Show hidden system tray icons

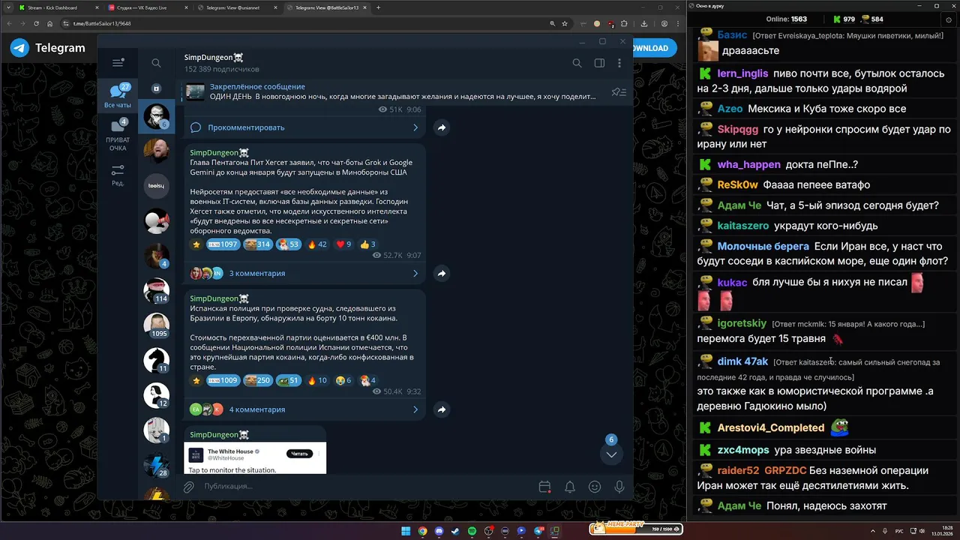[874, 531]
